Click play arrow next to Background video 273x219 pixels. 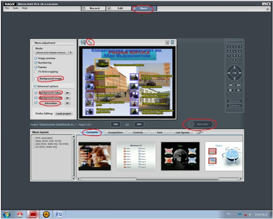click(68, 93)
